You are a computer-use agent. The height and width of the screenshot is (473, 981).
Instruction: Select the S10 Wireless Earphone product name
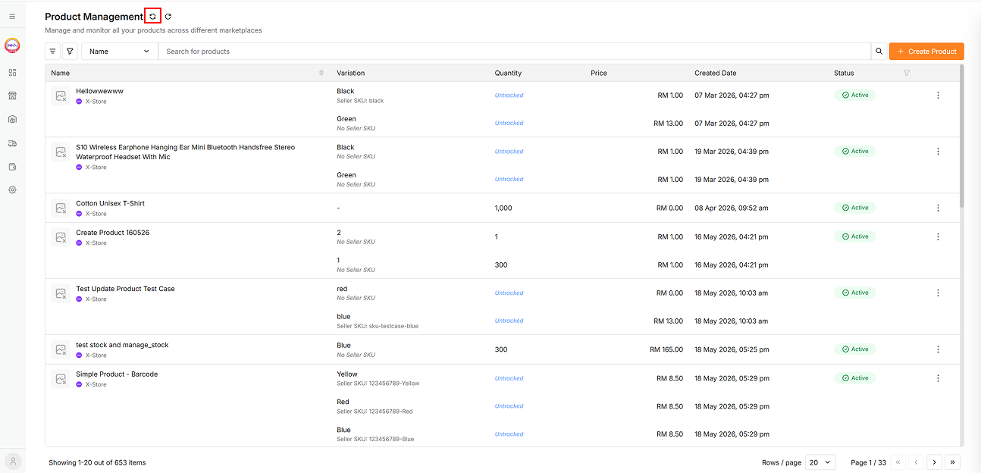point(186,152)
